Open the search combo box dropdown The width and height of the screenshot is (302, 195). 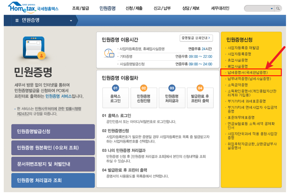point(272,8)
